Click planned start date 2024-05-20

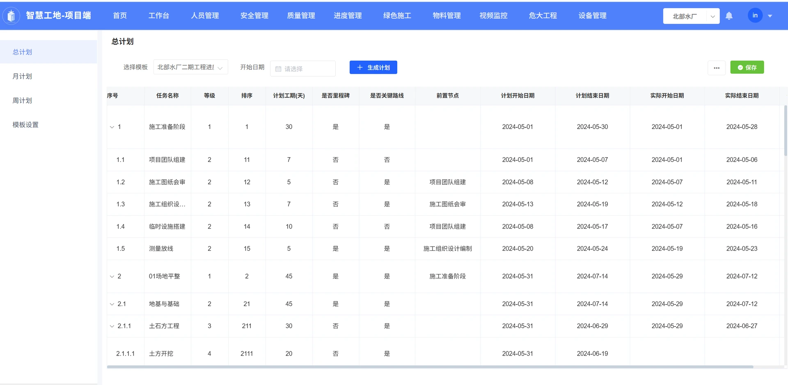pyautogui.click(x=518, y=249)
